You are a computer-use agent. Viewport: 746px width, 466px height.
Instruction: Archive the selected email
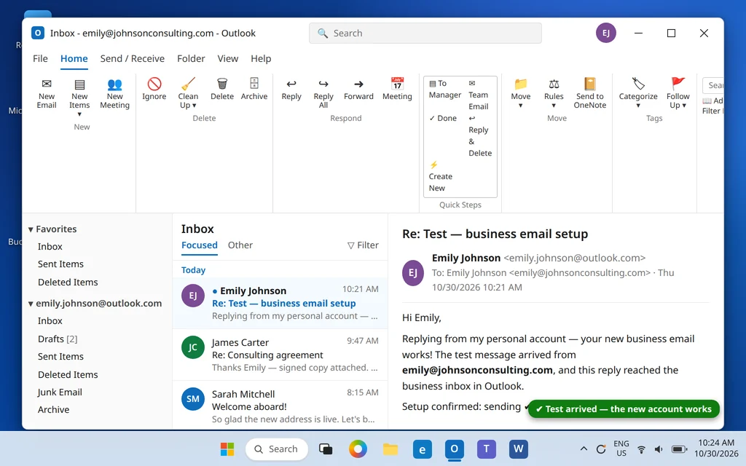point(254,90)
